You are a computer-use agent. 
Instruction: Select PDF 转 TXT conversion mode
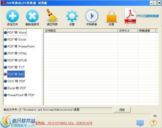(x=16, y=67)
